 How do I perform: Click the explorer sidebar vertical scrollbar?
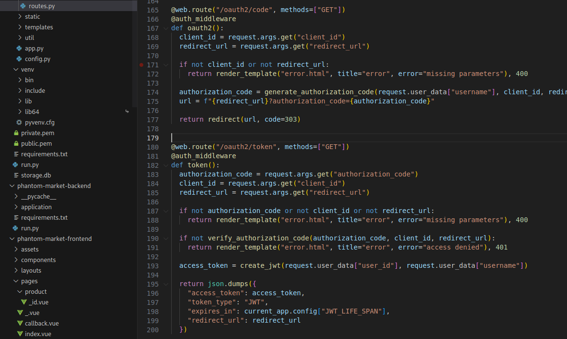click(x=135, y=53)
